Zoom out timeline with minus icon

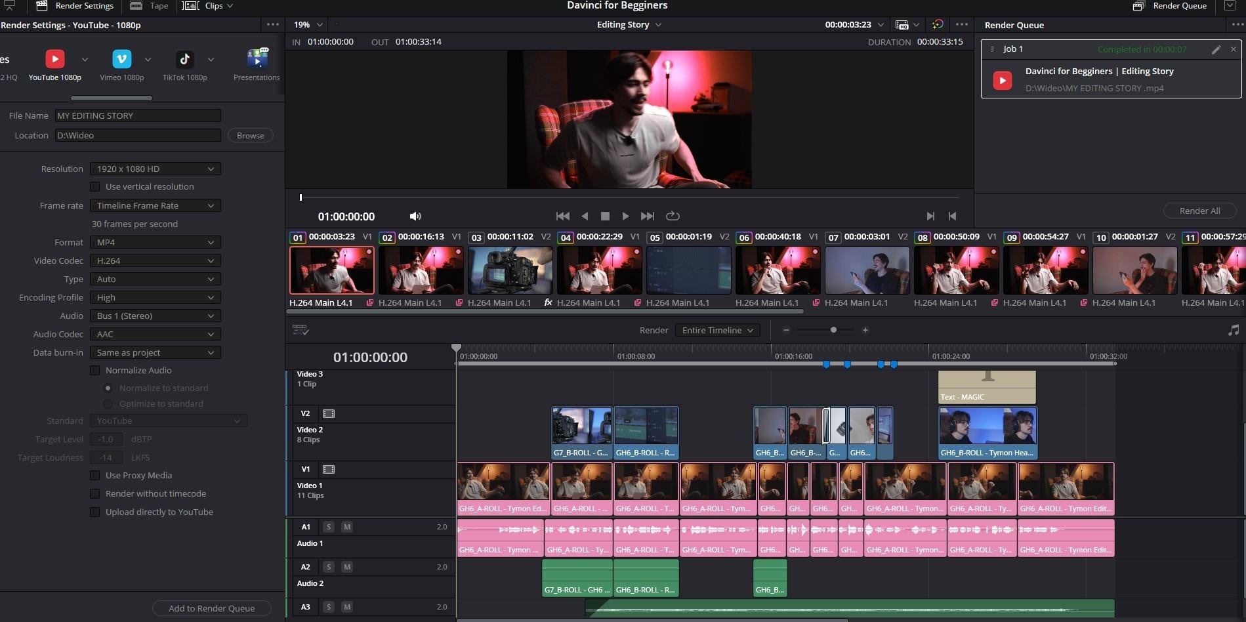pos(786,330)
